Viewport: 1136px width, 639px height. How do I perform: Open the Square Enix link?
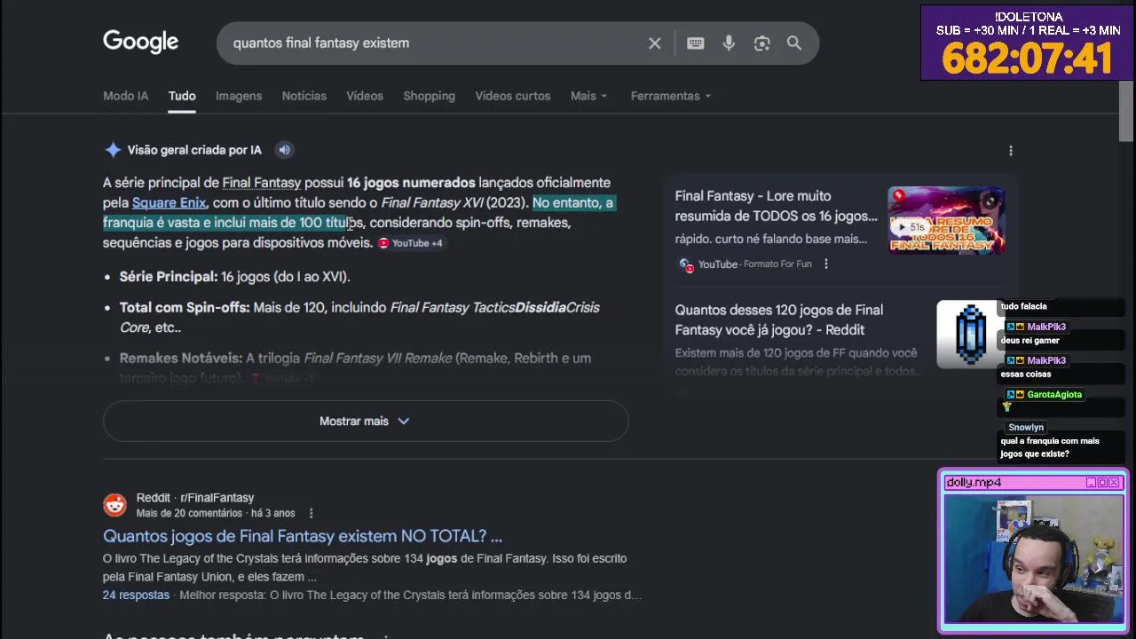tap(169, 202)
